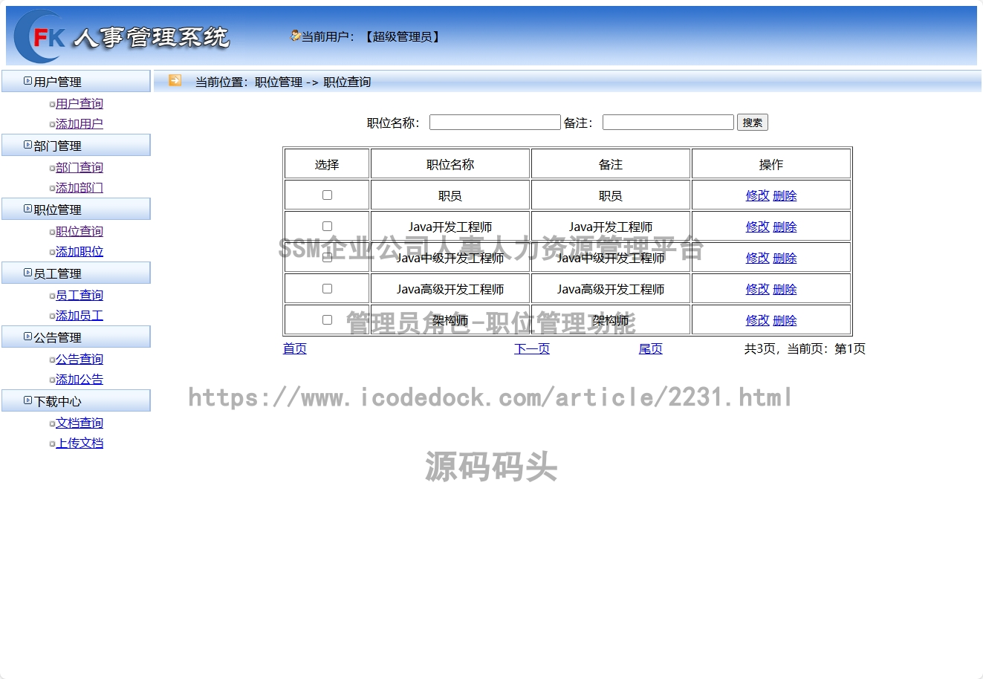Open the 部门查询 sidebar link

point(80,167)
